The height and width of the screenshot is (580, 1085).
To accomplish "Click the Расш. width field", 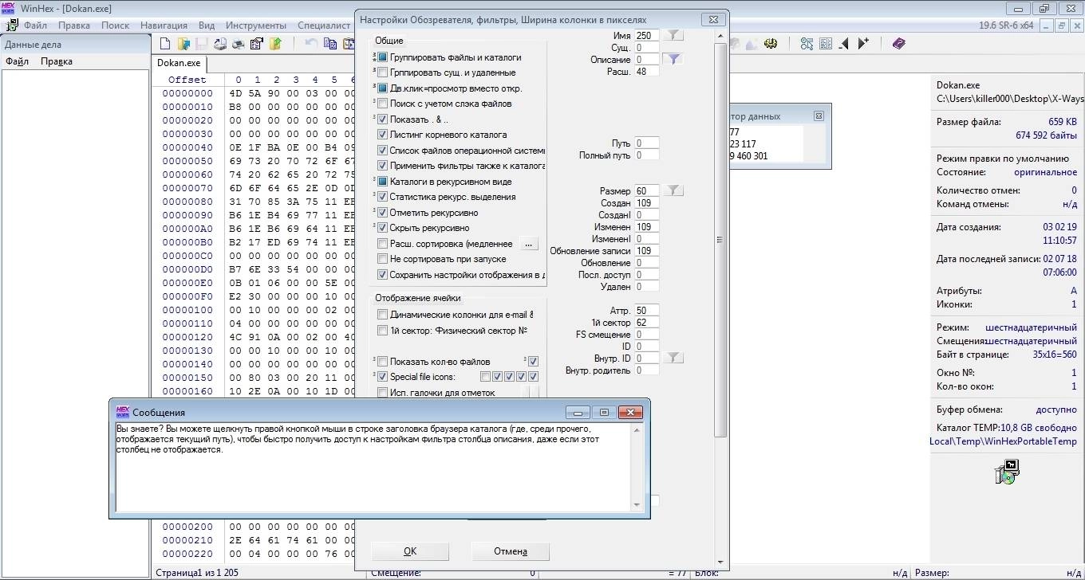I will tap(647, 71).
